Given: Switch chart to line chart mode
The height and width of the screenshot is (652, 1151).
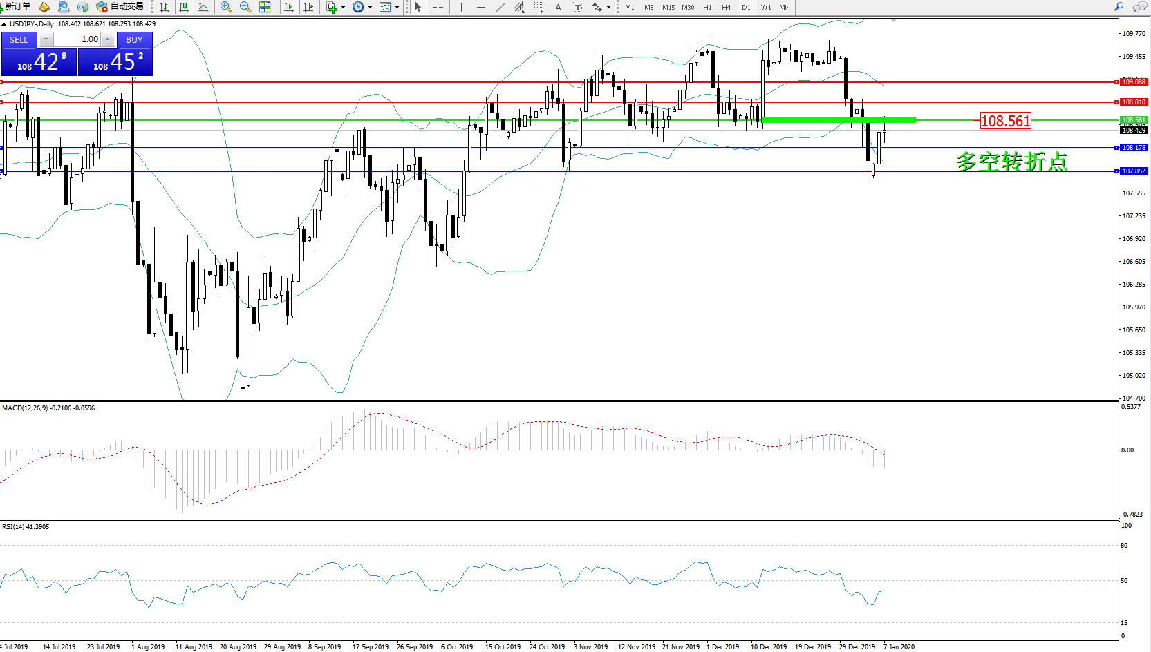Looking at the screenshot, I should coord(203,7).
